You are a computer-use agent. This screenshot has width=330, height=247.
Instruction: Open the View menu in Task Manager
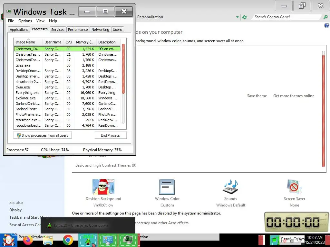click(x=40, y=21)
